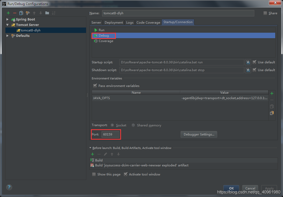Create a new folder for configurations
The image size is (283, 197).
coord(47,13)
